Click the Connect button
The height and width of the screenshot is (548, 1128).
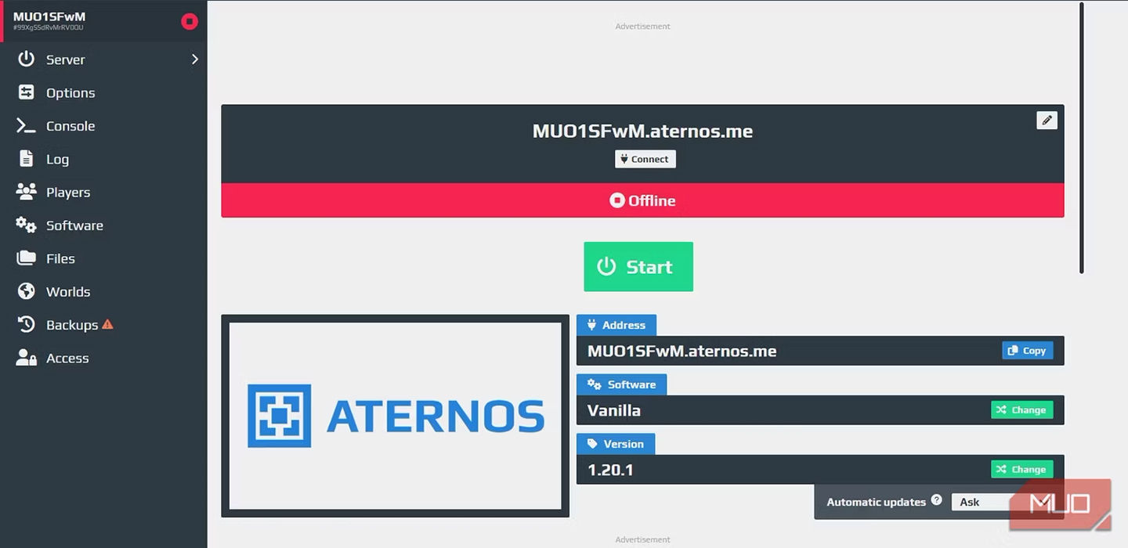[645, 159]
